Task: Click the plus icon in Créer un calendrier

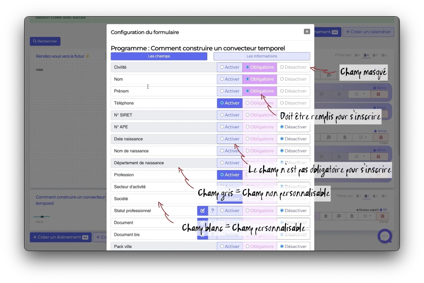Action: (348, 32)
